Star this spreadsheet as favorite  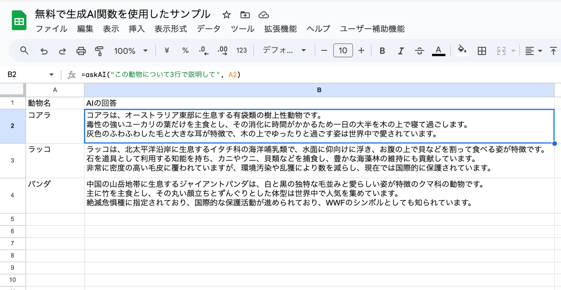tap(226, 15)
